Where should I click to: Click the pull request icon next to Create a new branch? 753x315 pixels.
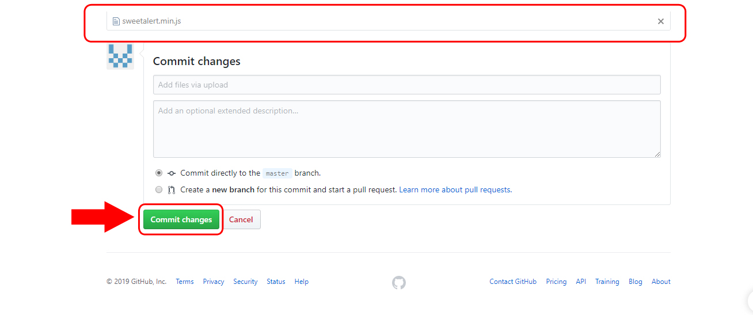172,189
